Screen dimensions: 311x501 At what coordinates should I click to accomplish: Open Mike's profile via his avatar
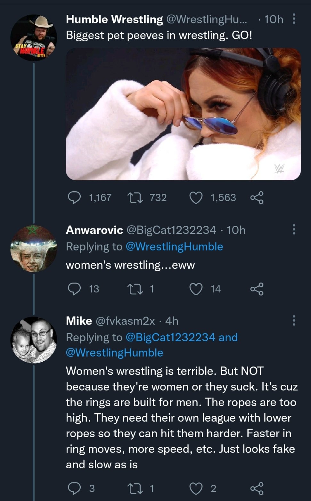(x=34, y=340)
